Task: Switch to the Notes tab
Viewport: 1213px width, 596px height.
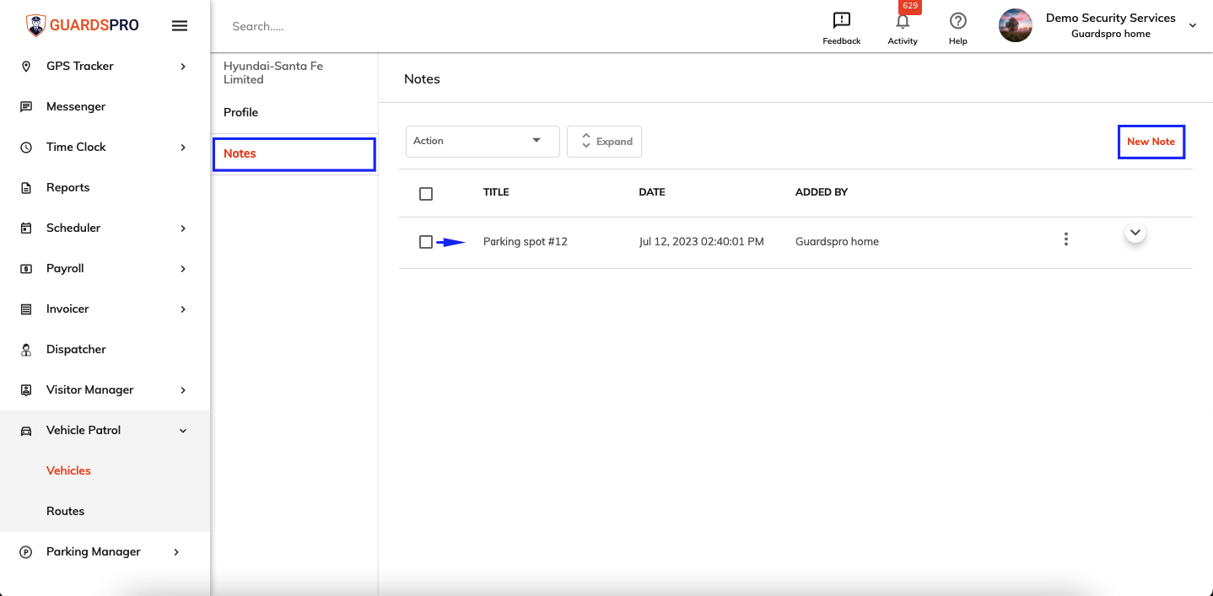Action: tap(294, 154)
